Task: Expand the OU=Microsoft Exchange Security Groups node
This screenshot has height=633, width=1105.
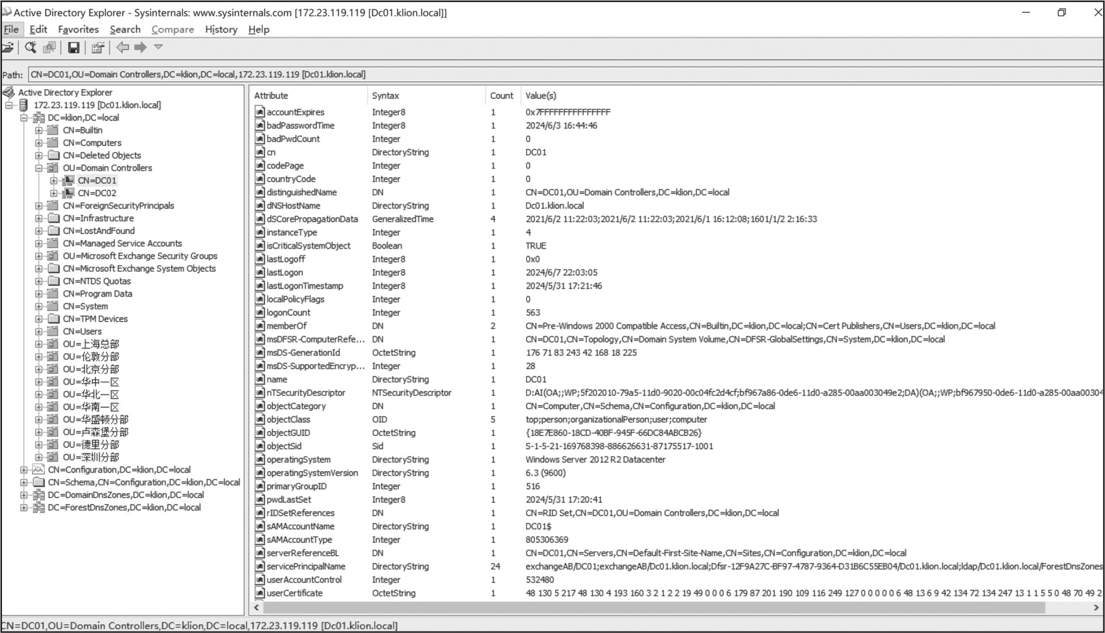Action: point(39,256)
